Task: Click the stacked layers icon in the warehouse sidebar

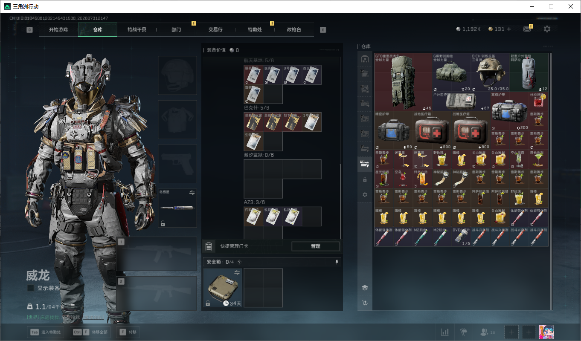Action: [x=365, y=288]
